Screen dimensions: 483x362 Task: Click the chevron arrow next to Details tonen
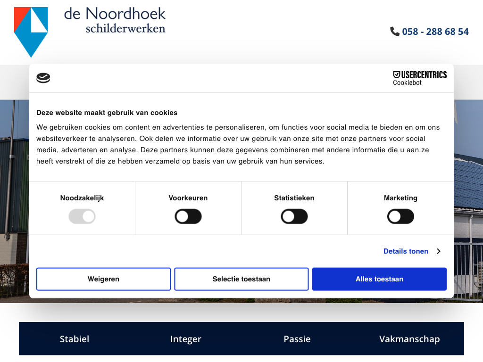pos(438,251)
